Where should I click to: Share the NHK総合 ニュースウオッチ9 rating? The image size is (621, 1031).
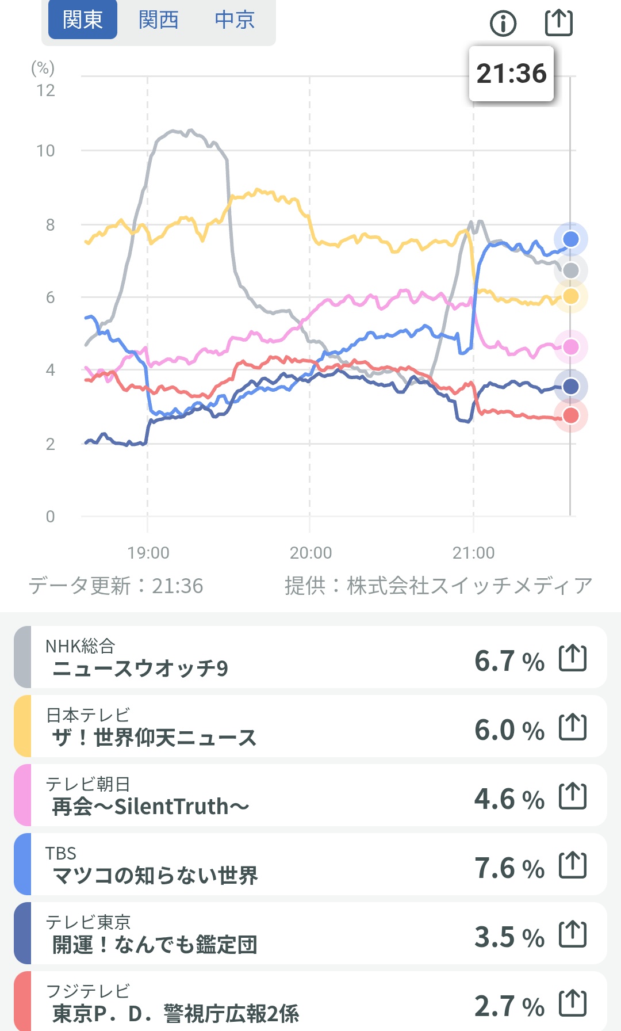click(x=573, y=658)
